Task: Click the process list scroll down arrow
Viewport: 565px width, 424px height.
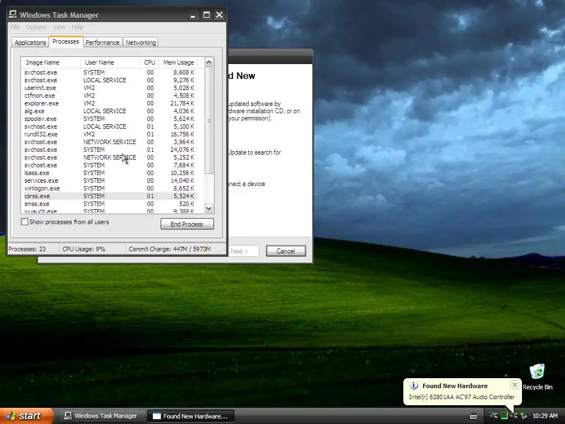Action: [209, 208]
